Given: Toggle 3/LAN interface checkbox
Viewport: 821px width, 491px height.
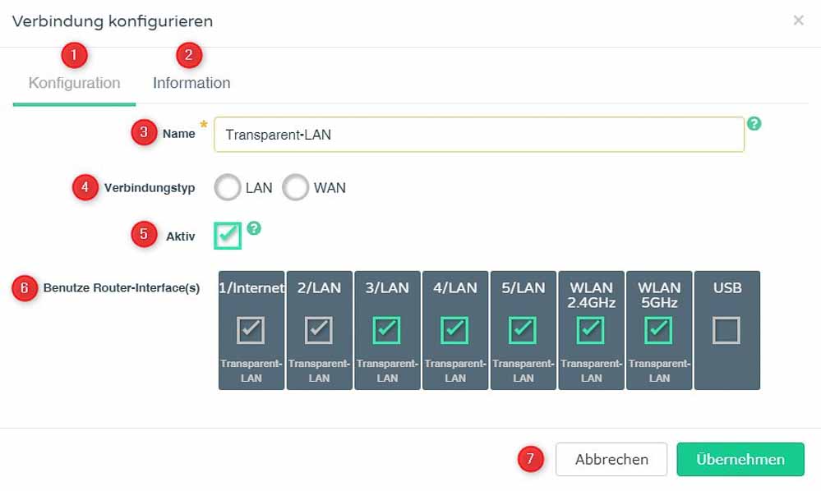Looking at the screenshot, I should click(387, 330).
